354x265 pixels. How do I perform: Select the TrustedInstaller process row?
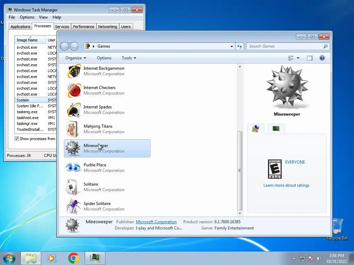point(36,129)
